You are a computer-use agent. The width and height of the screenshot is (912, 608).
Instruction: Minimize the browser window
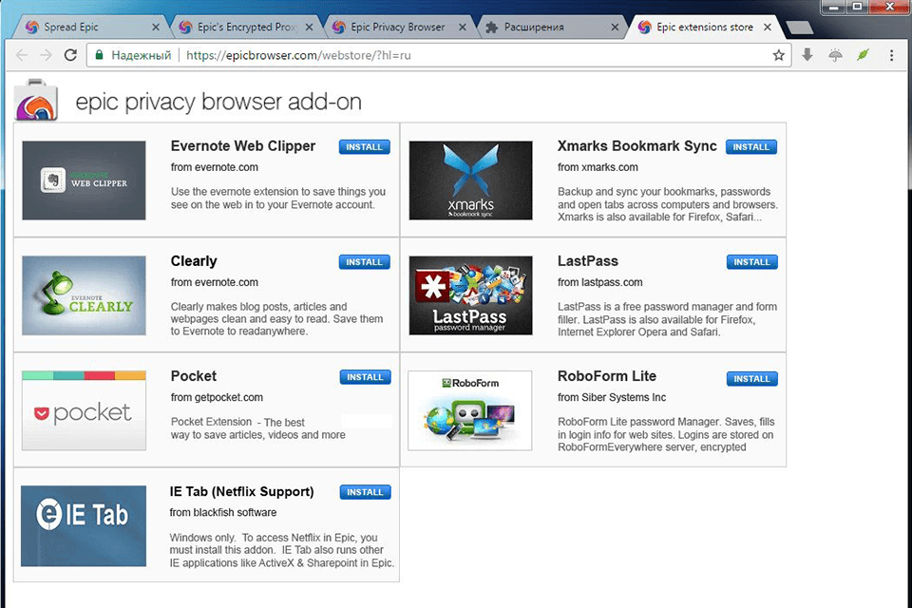point(834,8)
